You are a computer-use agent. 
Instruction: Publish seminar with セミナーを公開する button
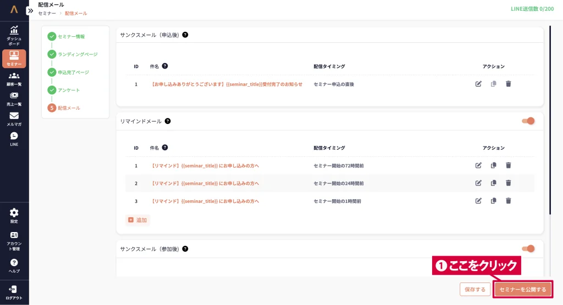(522, 290)
